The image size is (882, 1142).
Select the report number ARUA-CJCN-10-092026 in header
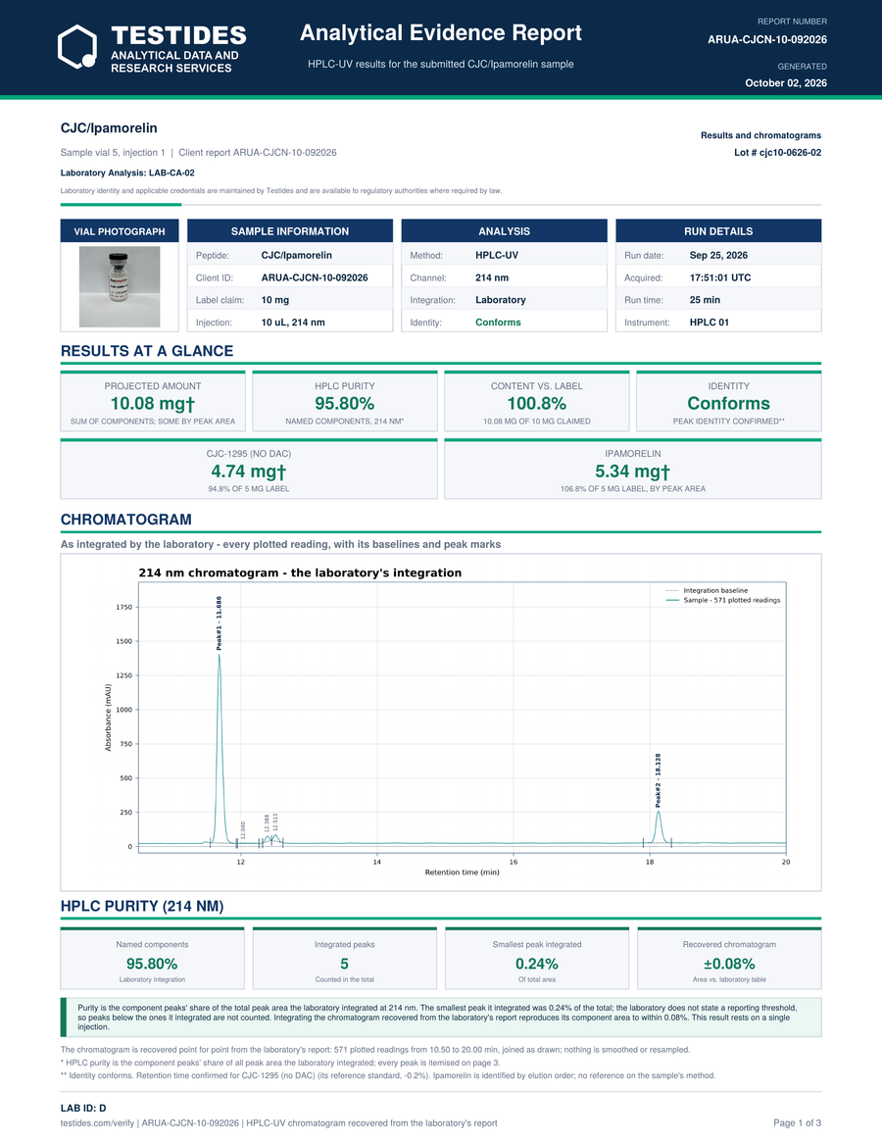pos(767,39)
